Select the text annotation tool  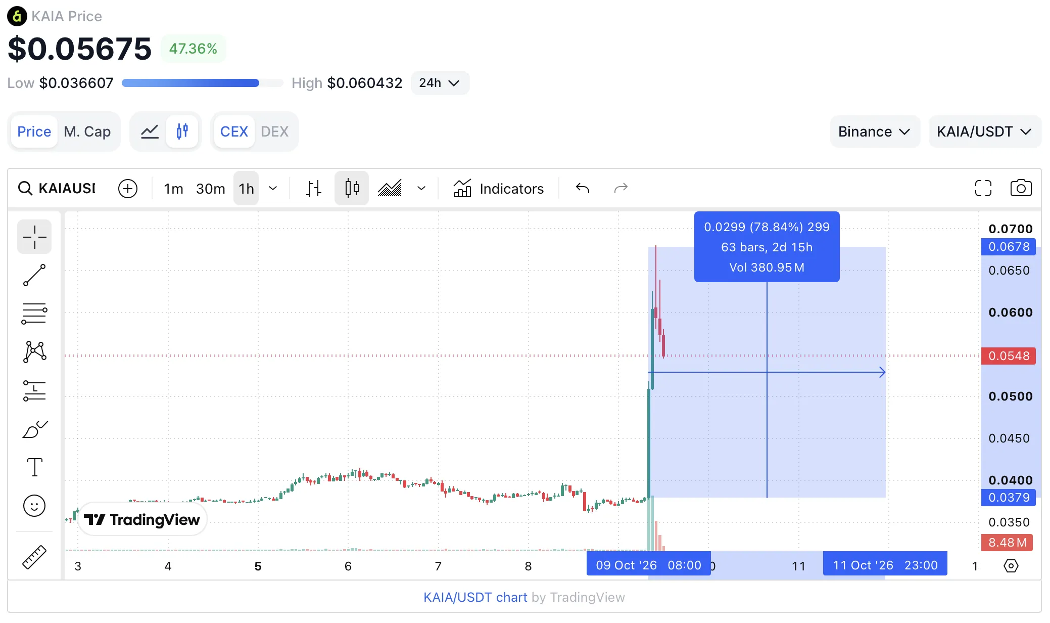coord(34,467)
